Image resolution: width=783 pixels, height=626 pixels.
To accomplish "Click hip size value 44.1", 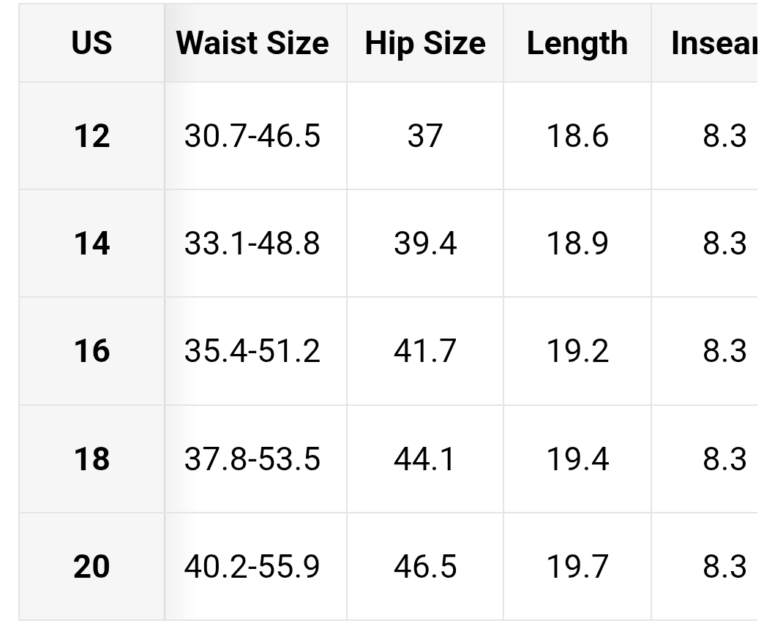I will (x=425, y=459).
